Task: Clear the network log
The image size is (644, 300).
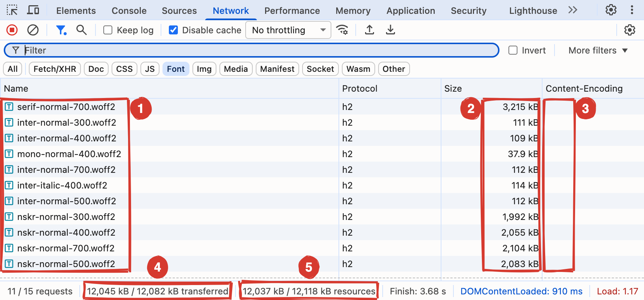Action: pos(33,30)
